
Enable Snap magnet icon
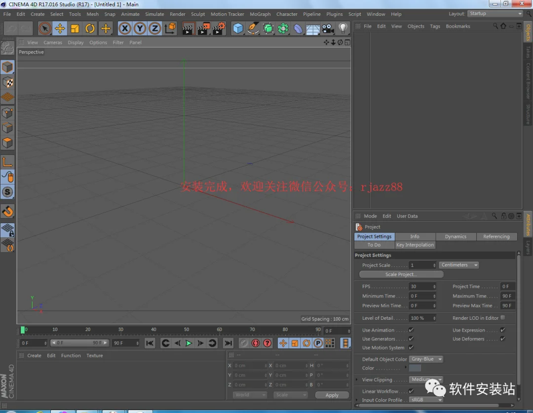pyautogui.click(x=7, y=211)
